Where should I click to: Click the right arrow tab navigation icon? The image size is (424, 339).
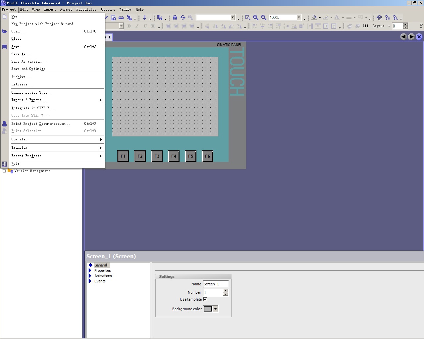pos(411,37)
